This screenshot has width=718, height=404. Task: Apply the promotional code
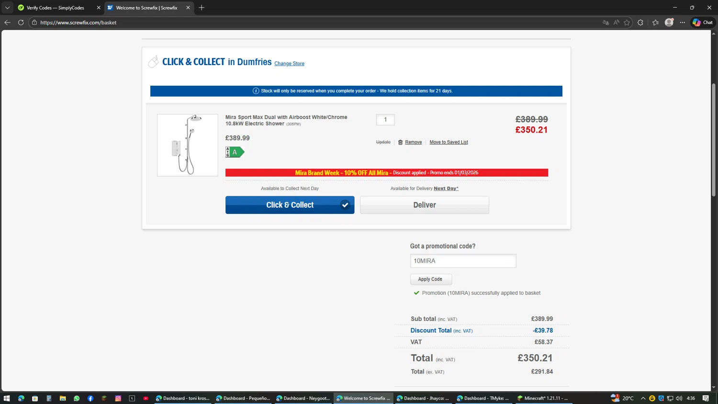[430, 279]
